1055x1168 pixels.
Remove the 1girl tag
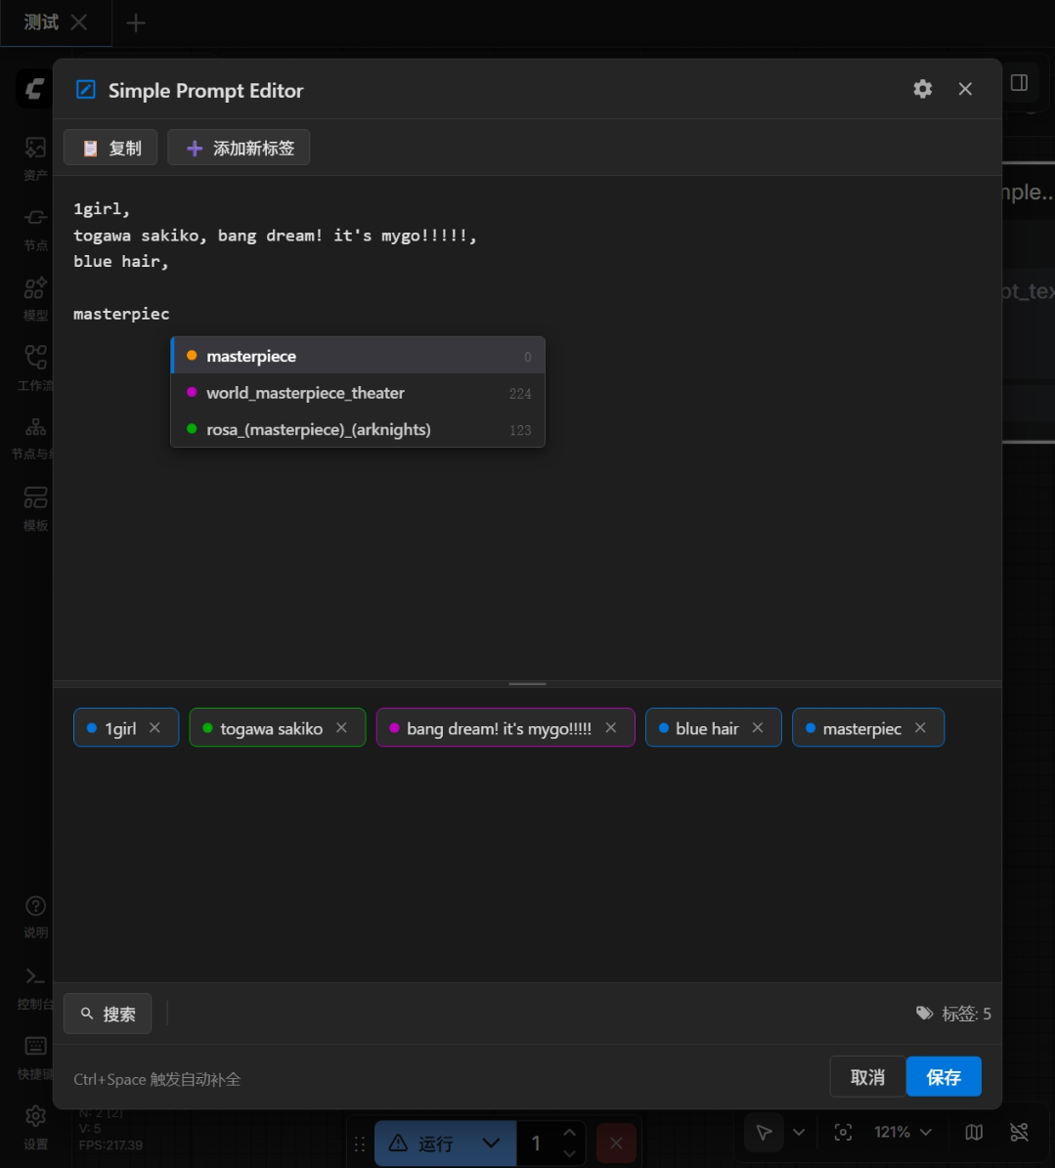point(154,728)
